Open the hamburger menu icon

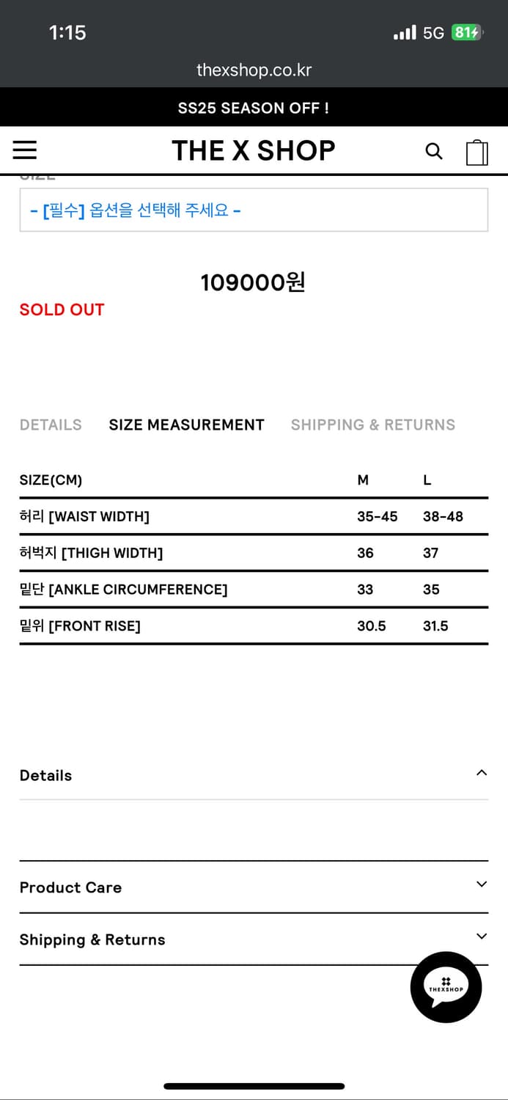coord(25,150)
